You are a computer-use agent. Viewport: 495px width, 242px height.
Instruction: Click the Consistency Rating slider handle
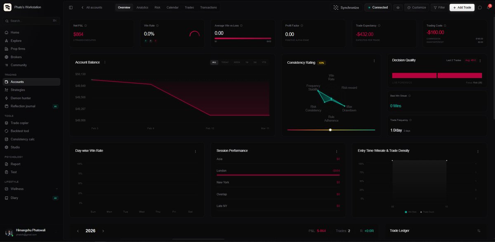coord(330,130)
